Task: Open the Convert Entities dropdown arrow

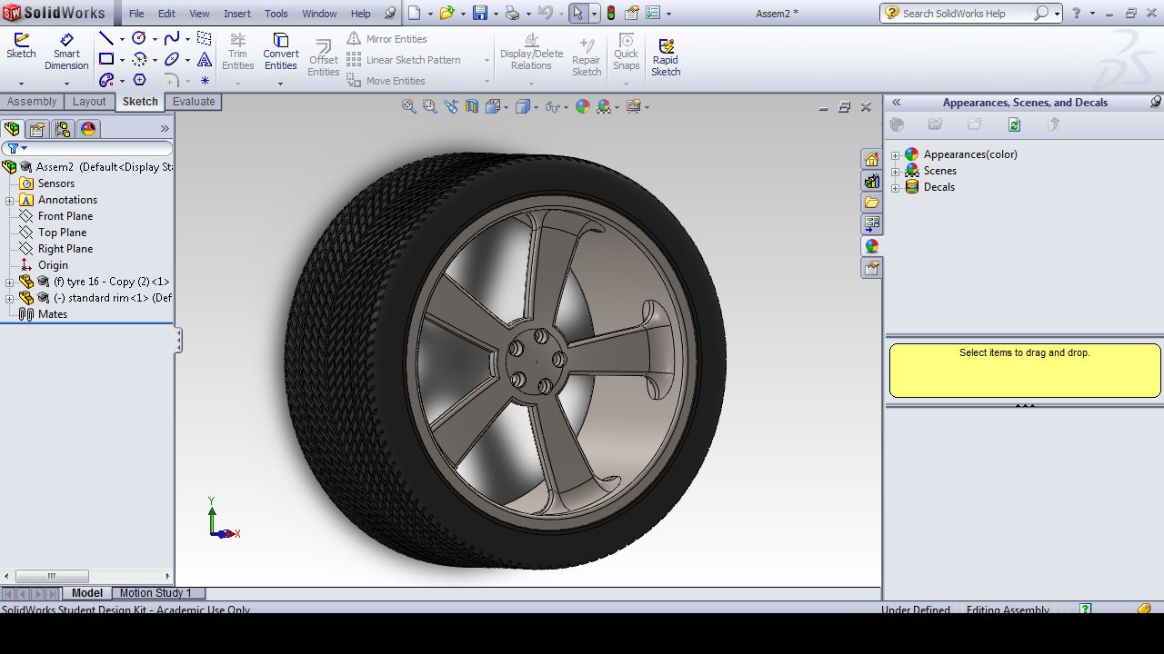Action: (x=280, y=84)
